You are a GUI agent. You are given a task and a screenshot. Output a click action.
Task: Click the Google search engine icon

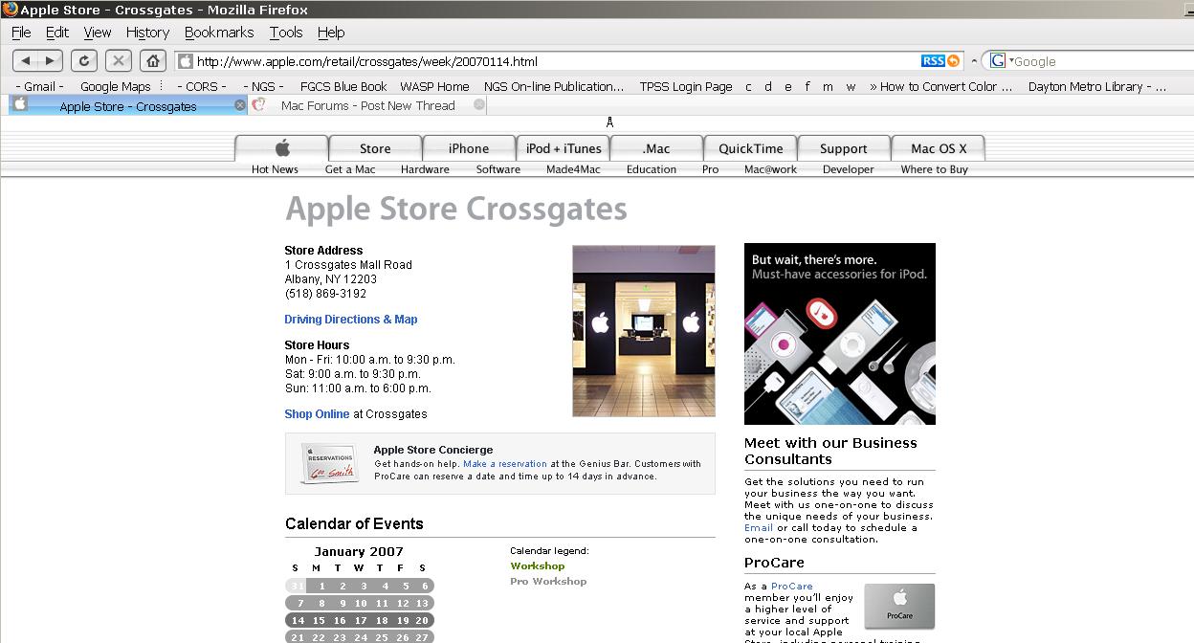coord(998,61)
